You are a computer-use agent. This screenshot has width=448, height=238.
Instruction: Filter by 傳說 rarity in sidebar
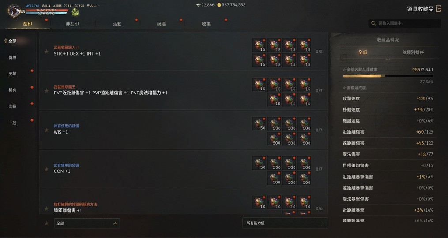(12, 57)
